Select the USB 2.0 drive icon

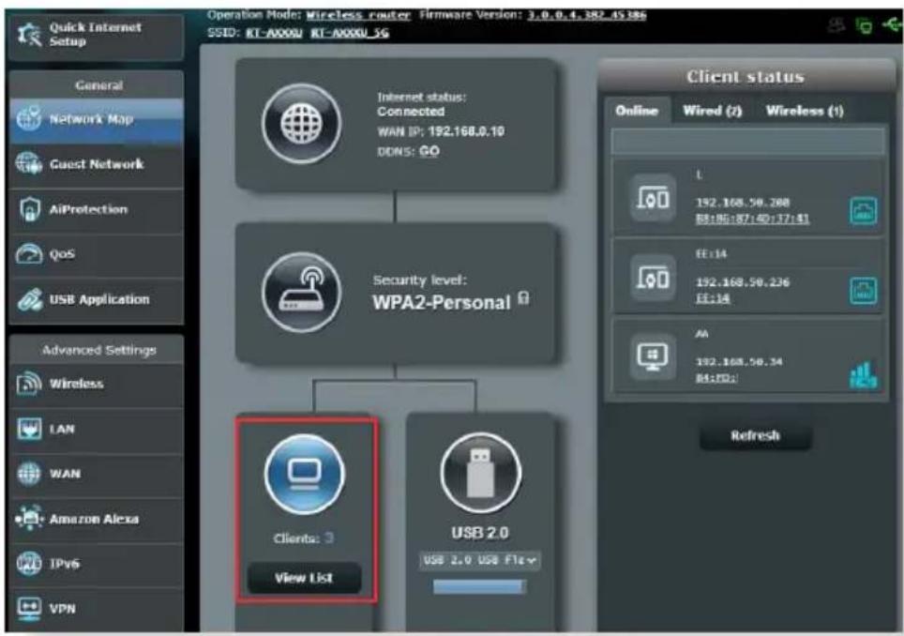pyautogui.click(x=480, y=473)
